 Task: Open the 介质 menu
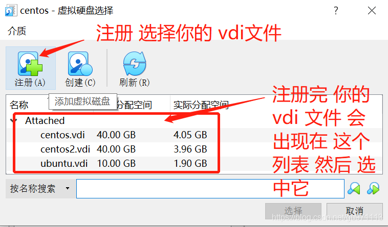[17, 31]
